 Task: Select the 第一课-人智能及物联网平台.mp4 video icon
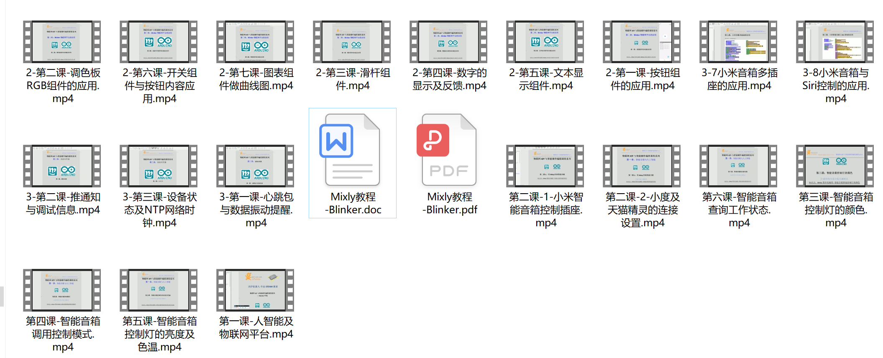[255, 290]
